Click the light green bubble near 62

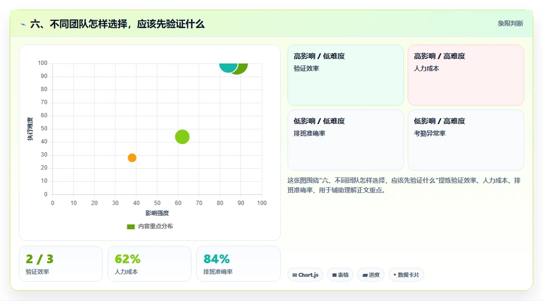pos(182,137)
